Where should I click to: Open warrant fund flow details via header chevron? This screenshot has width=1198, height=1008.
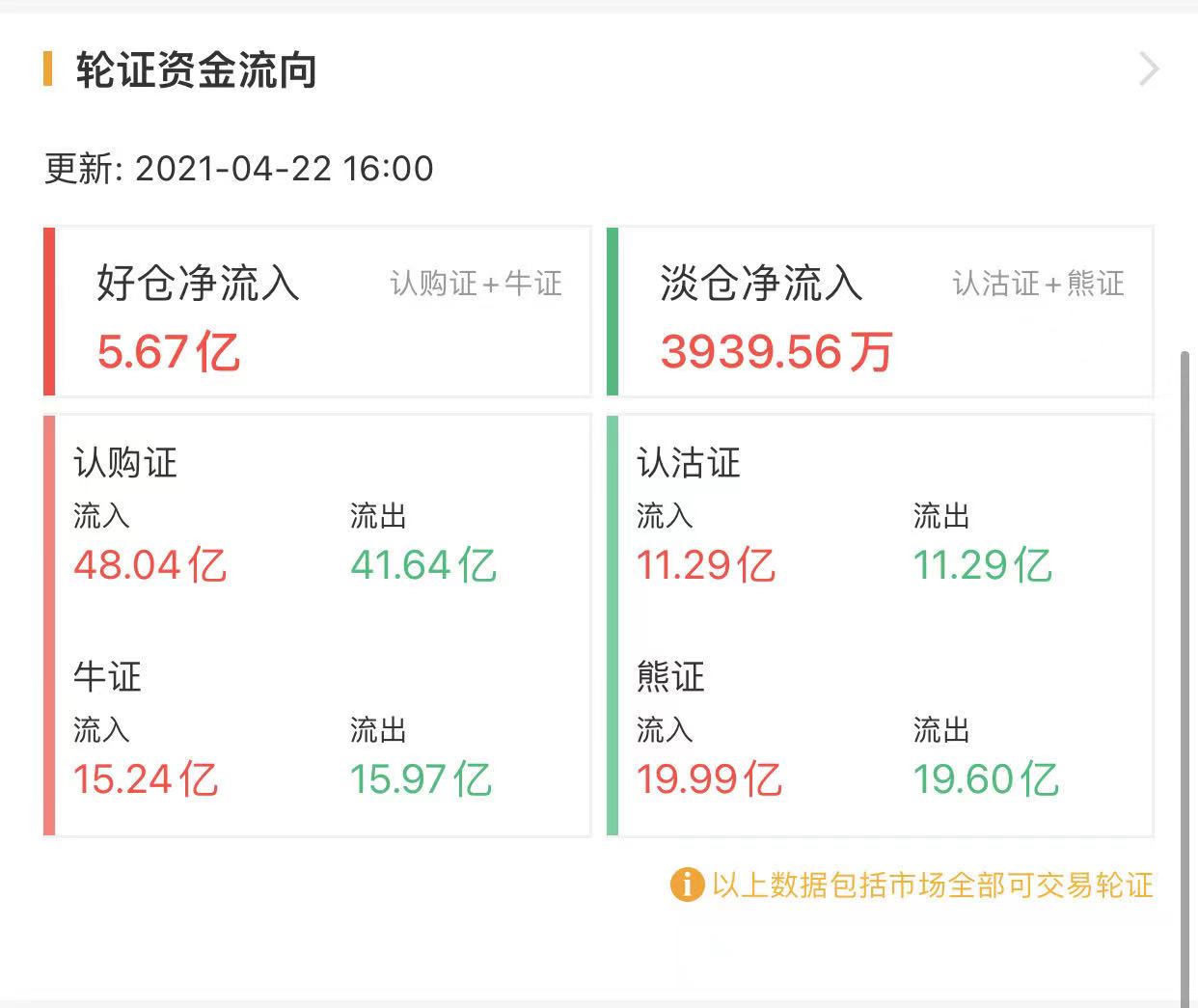point(1148,70)
